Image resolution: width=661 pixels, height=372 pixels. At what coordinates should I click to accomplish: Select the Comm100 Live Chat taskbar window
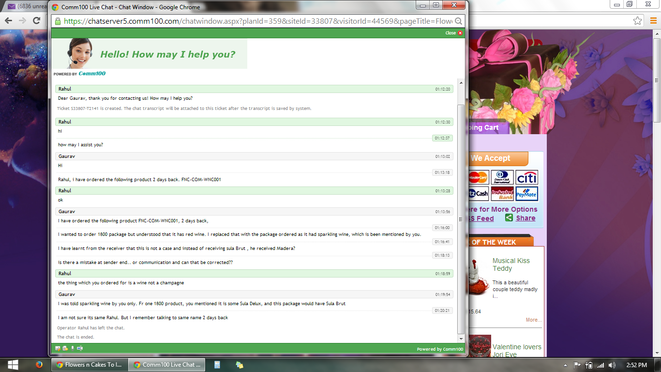(x=167, y=365)
